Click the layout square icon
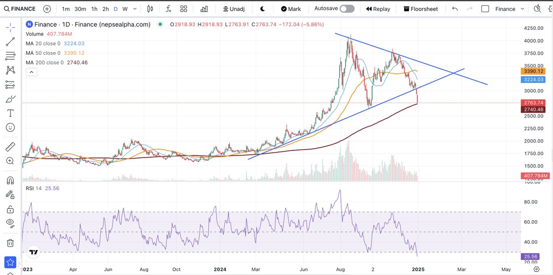 click(x=485, y=9)
